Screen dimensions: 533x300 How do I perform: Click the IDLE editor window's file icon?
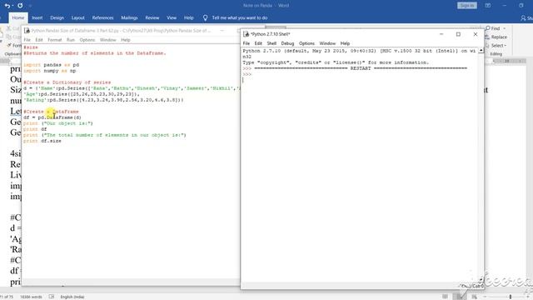click(27, 31)
